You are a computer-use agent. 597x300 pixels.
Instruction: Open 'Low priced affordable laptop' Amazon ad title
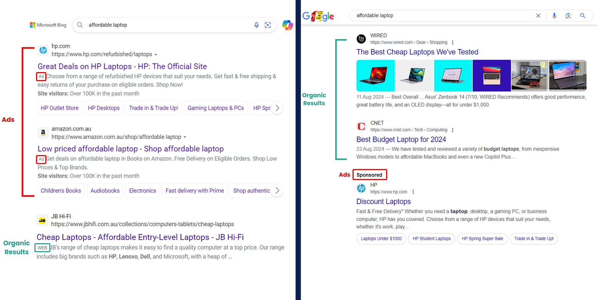tap(131, 149)
